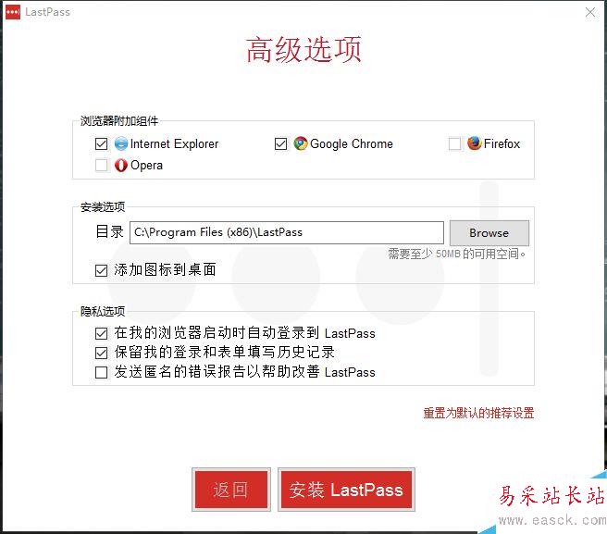Click the LastPass title bar text
607x534 pixels.
point(47,12)
